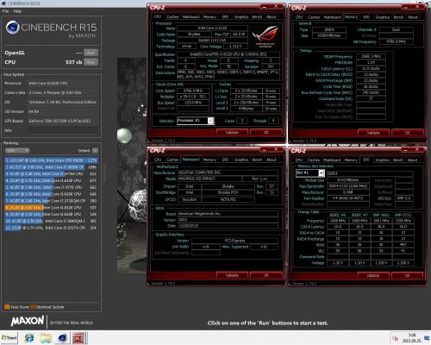Viewport: 431px width, 345px height.
Task: Open SPD tab in top-left CPU-Z window
Action: [x=225, y=17]
